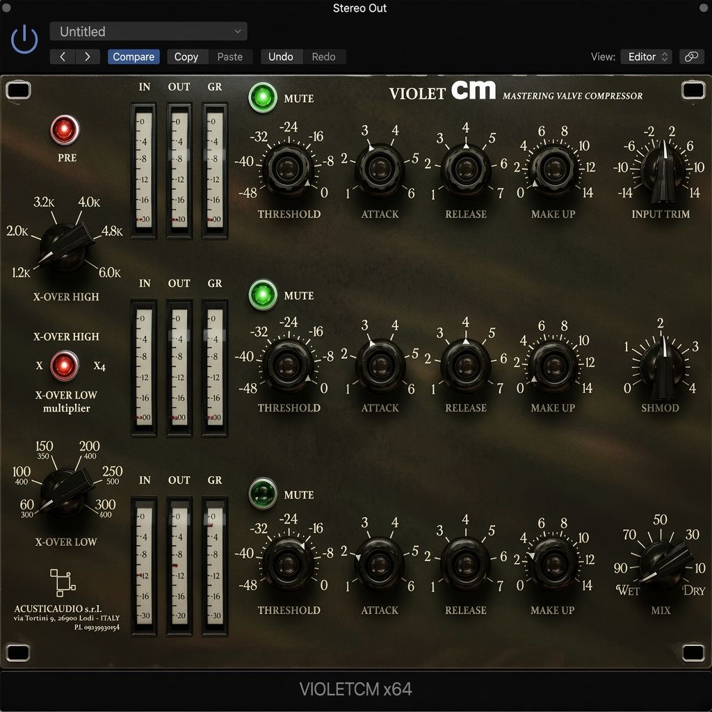Click the 'View:' label
Screen dimensions: 712x712
coord(603,57)
